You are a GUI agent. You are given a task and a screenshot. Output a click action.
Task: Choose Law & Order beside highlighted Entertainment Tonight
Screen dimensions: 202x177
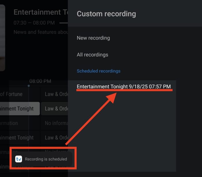56,109
